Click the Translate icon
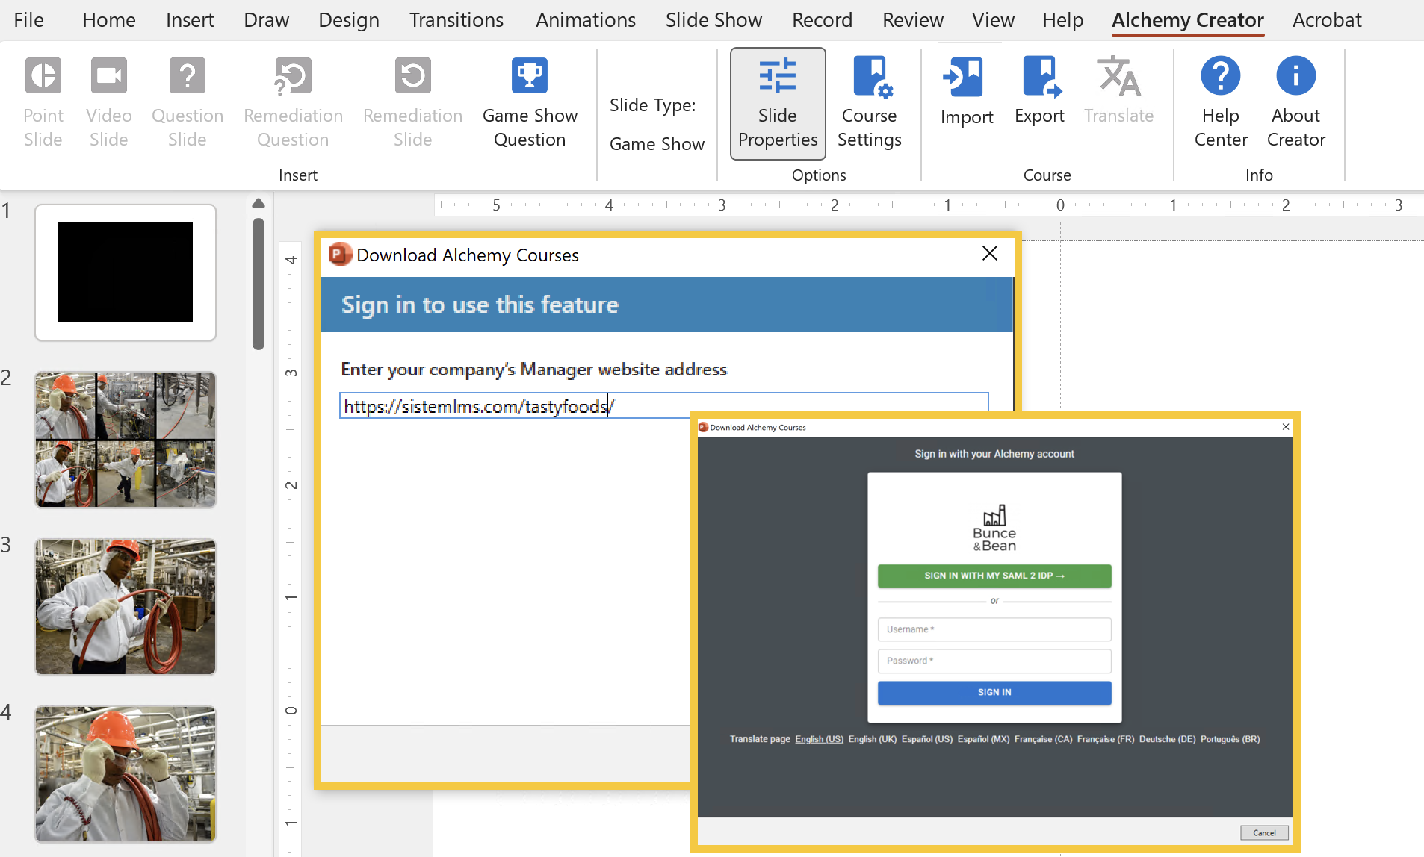The width and height of the screenshot is (1424, 857). tap(1118, 76)
